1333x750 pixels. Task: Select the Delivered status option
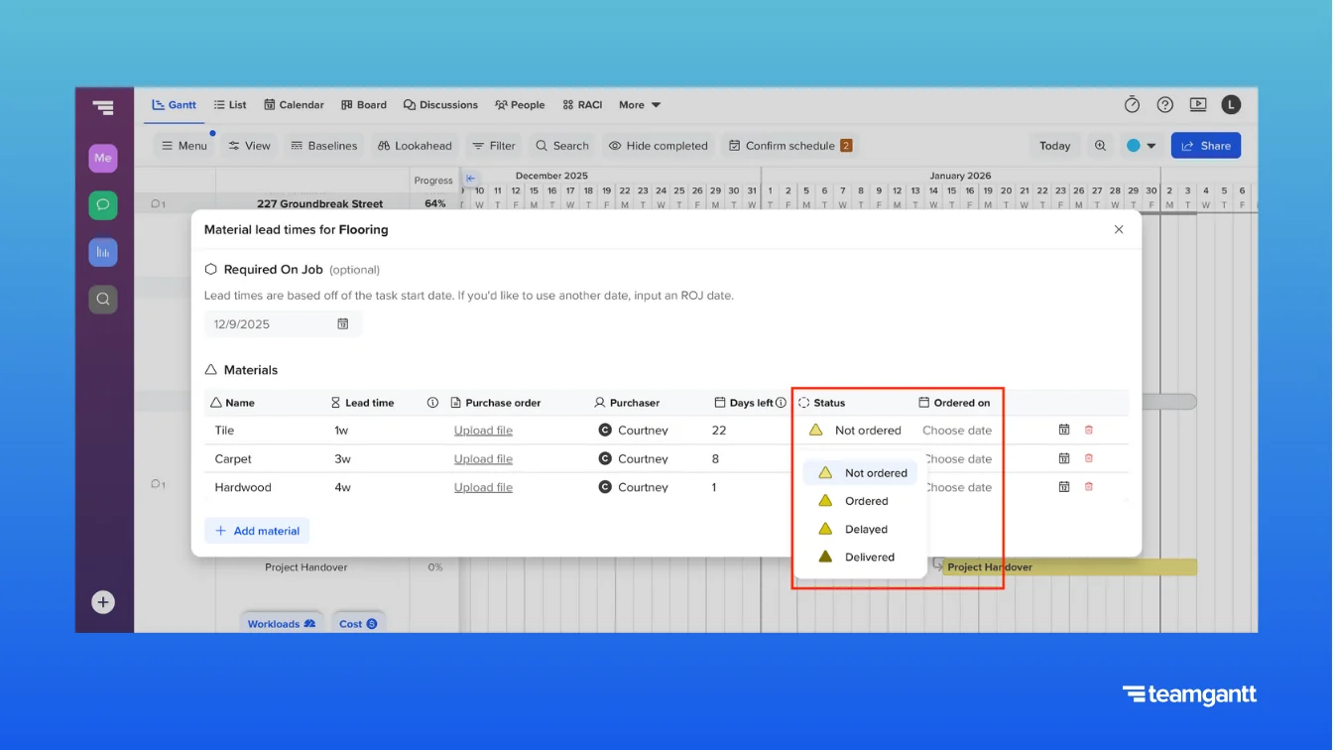pyautogui.click(x=871, y=557)
